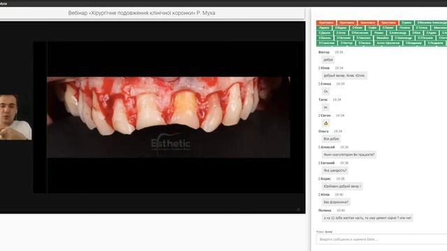This screenshot has height=251, width=447.
Task: Click chat author name 'Елена'
Action: coord(325,84)
